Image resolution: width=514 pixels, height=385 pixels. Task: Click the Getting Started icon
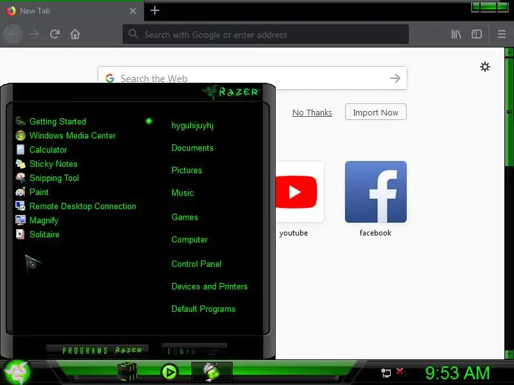pyautogui.click(x=21, y=121)
